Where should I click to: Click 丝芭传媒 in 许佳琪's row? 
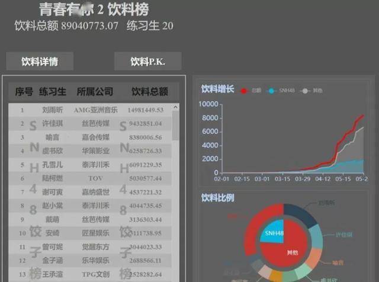pyautogui.click(x=96, y=124)
